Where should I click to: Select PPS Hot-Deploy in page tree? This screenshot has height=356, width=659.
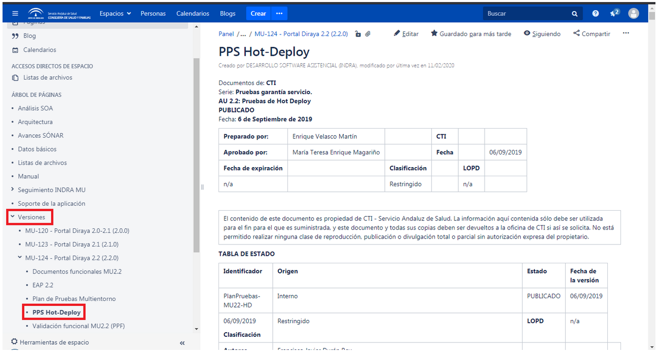(57, 312)
